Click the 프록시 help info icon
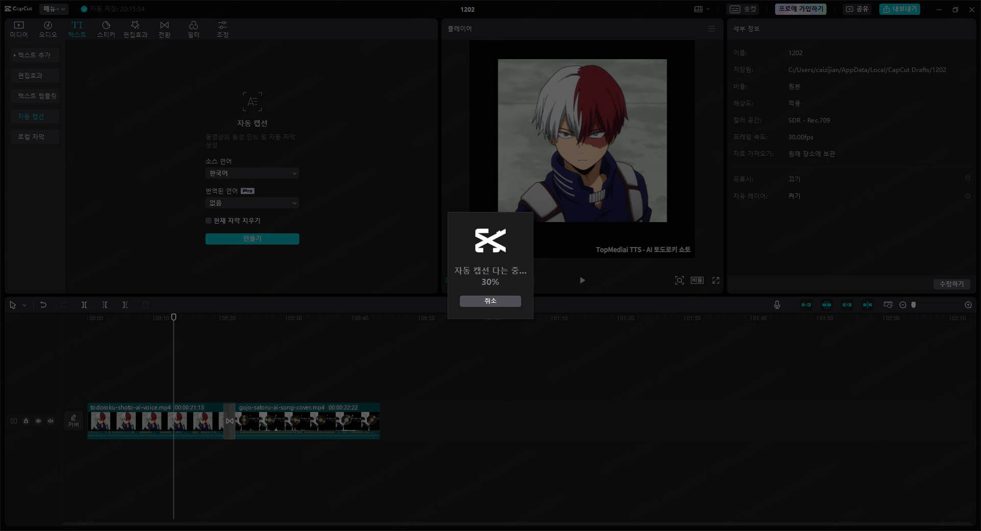The width and height of the screenshot is (981, 531). coord(968,178)
